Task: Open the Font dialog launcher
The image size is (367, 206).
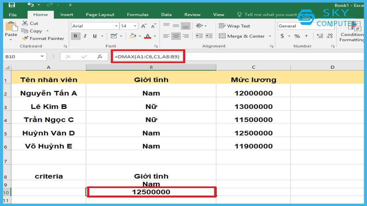Action: 156,46
